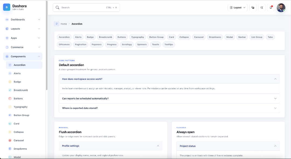Expand the Commerce menu chevron
Screen dimensions: 291x159
pos(39,47)
